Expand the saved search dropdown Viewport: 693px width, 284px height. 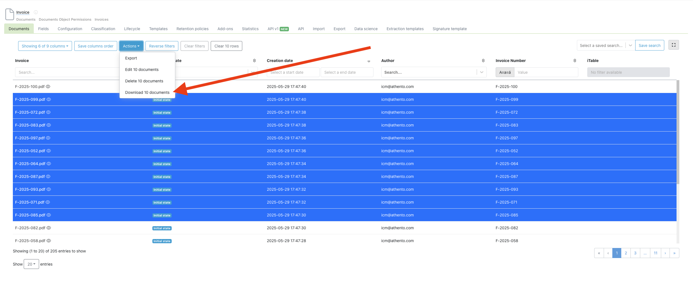(x=630, y=46)
